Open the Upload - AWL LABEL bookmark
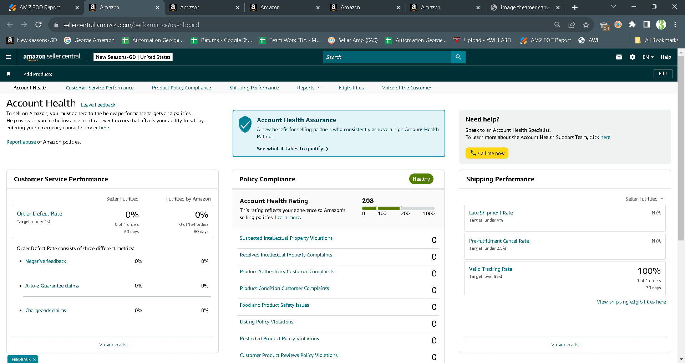Screen dimensions: 685x363 click(x=483, y=40)
